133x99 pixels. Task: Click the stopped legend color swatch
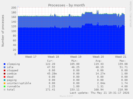(5, 70)
